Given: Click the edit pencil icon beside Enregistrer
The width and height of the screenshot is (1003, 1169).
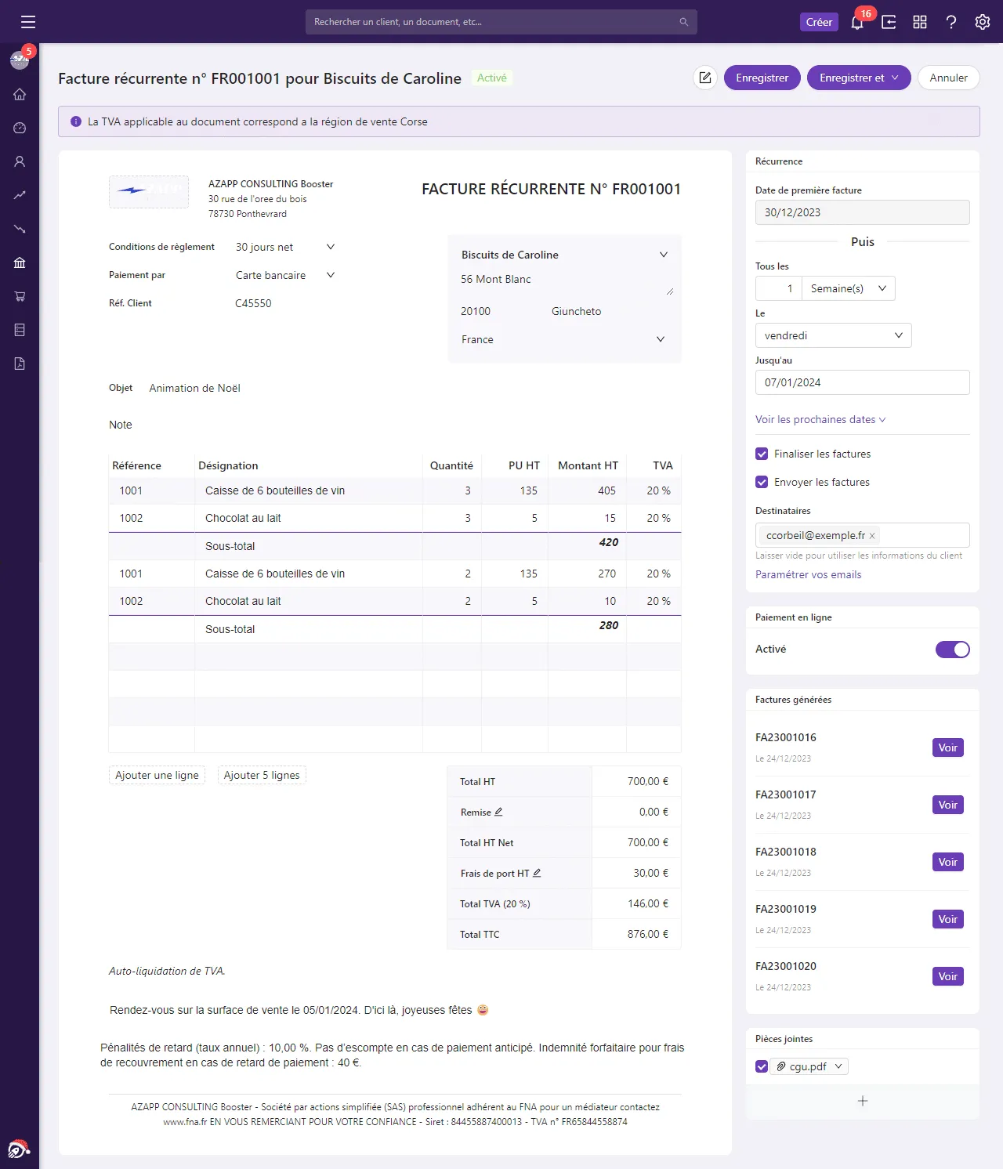Looking at the screenshot, I should pos(705,78).
